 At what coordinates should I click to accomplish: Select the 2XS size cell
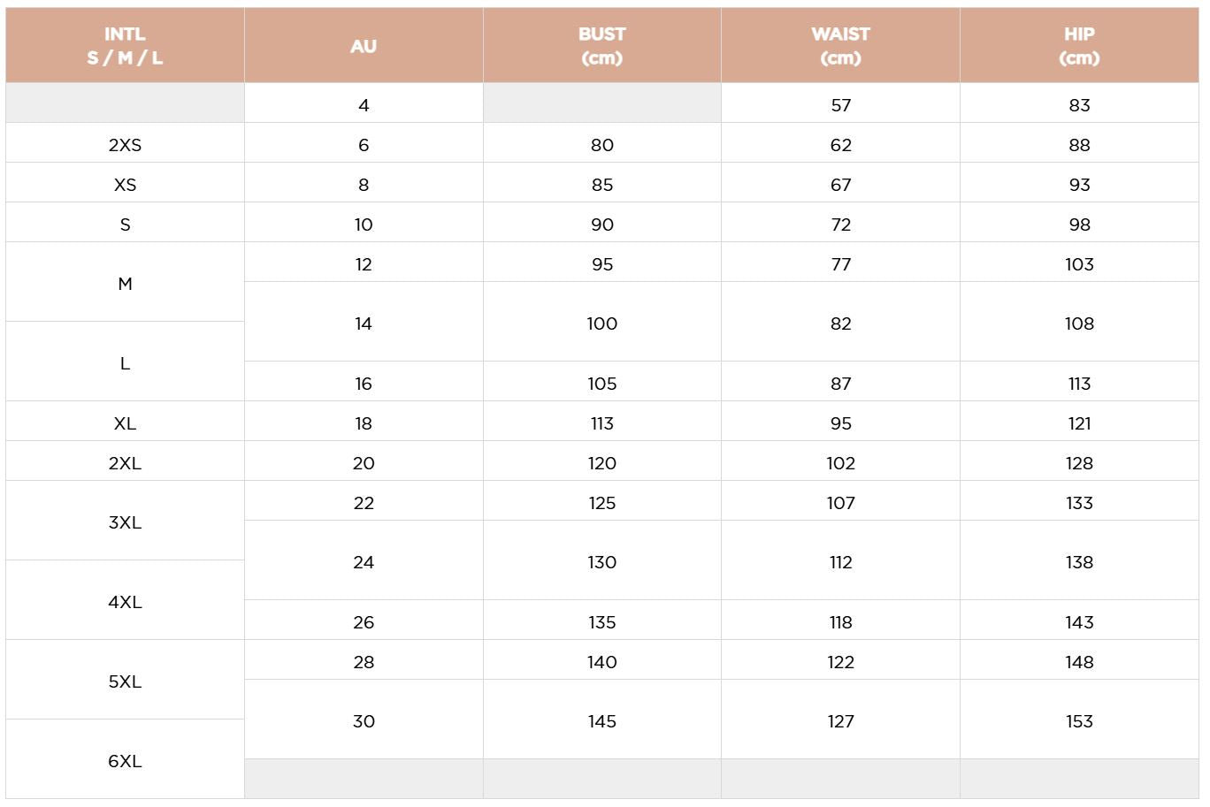(125, 145)
